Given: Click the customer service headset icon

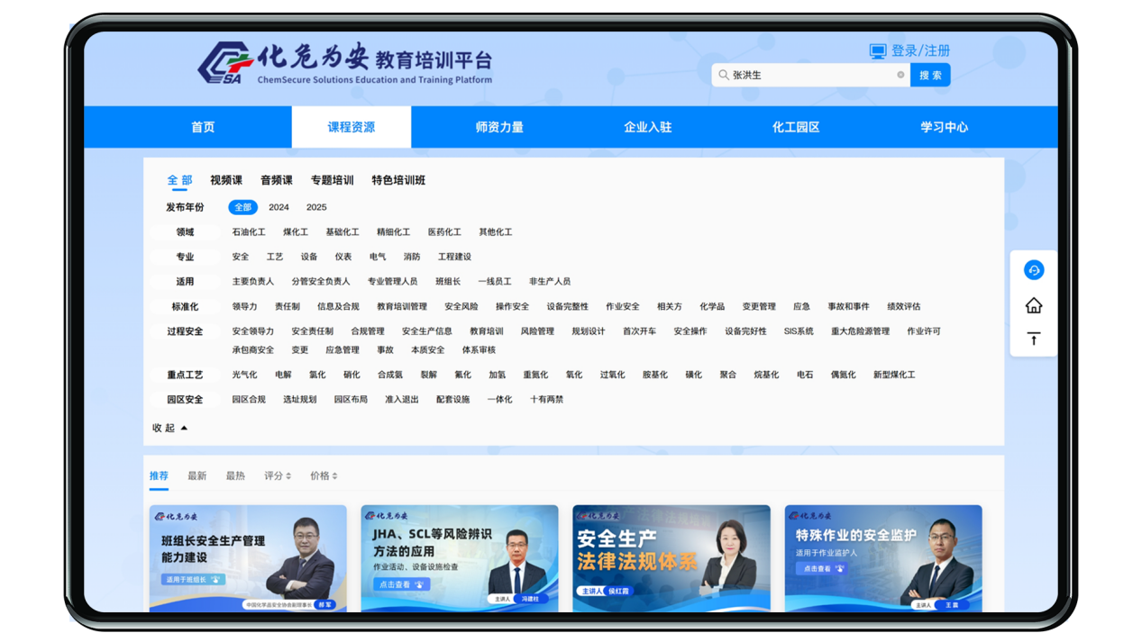Looking at the screenshot, I should (x=1033, y=269).
